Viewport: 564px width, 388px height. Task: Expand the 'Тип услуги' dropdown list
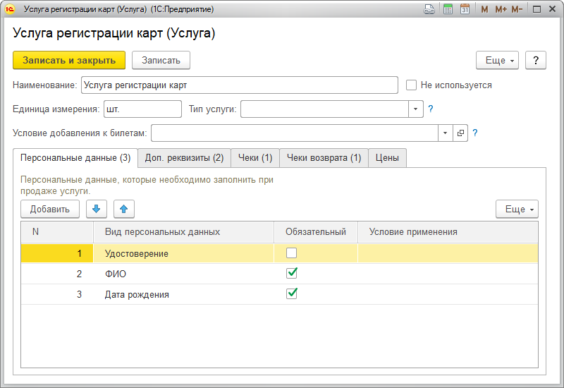point(415,109)
